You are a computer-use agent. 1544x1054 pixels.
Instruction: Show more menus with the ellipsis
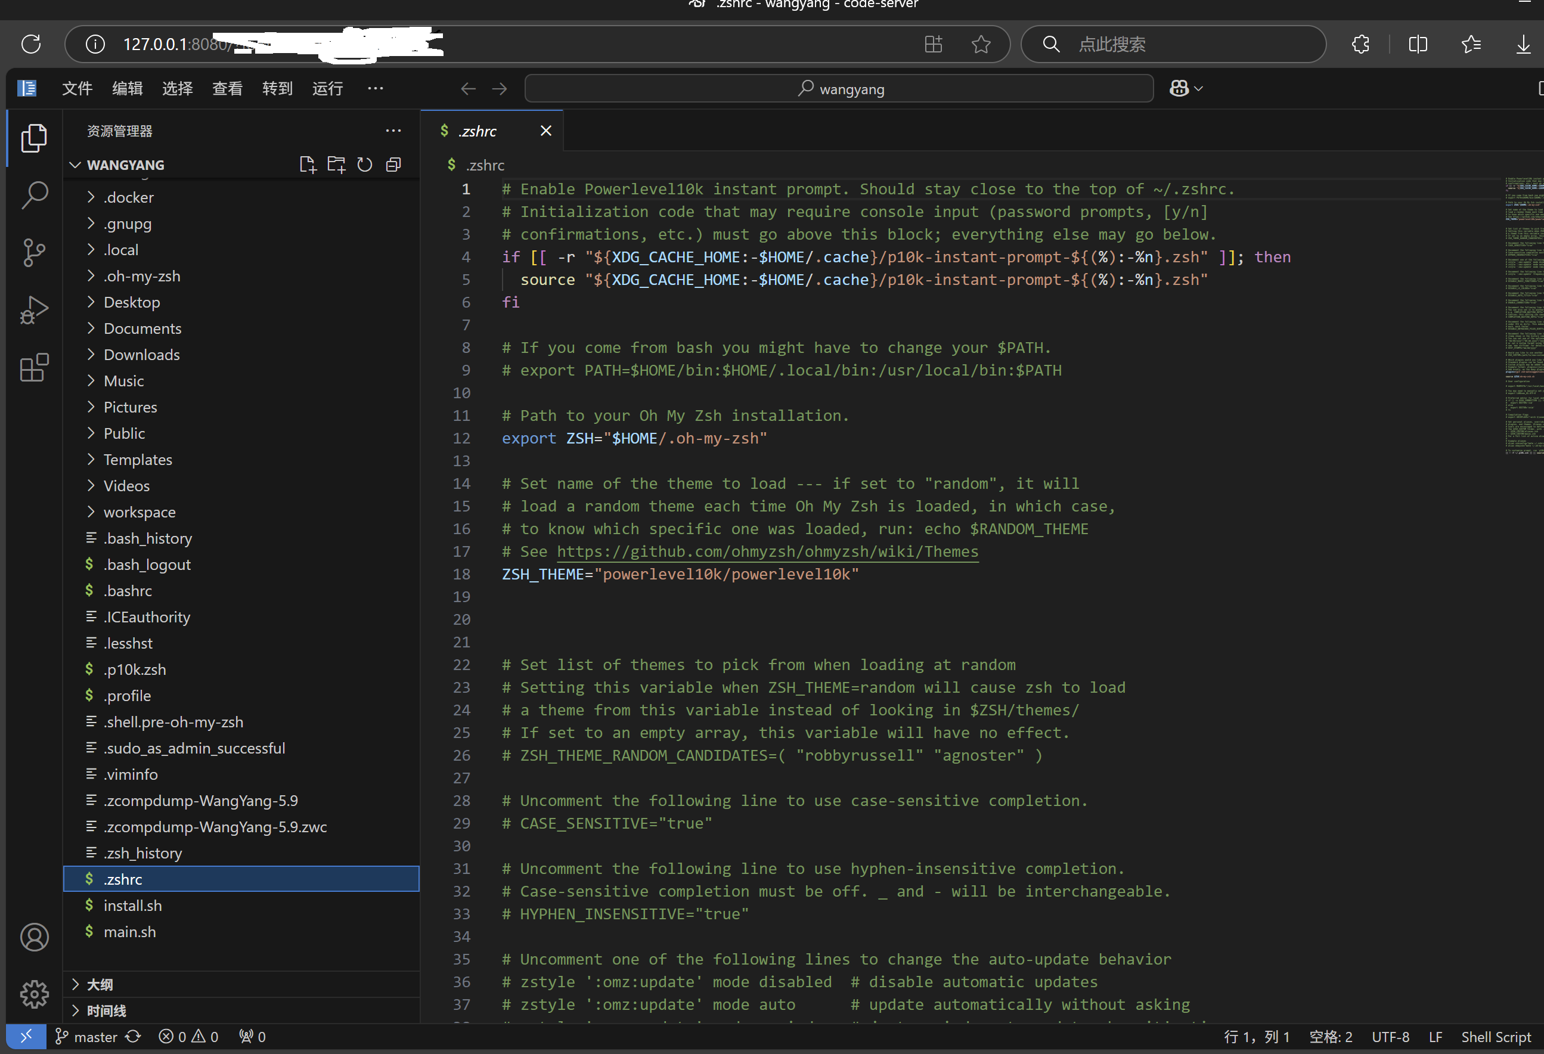pyautogui.click(x=376, y=88)
